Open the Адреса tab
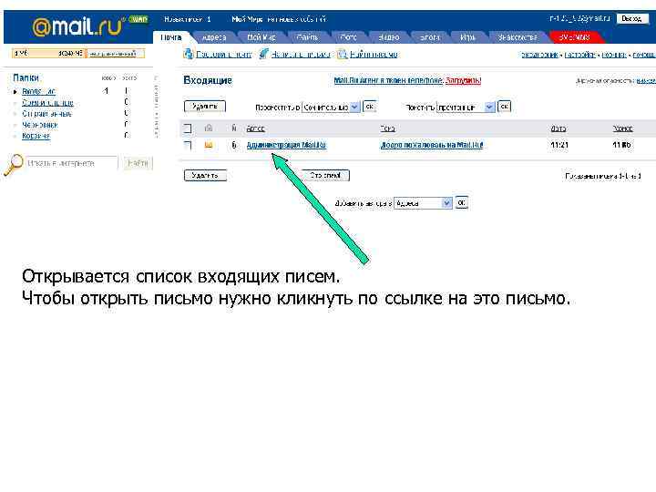This screenshot has height=492, width=656. (214, 37)
